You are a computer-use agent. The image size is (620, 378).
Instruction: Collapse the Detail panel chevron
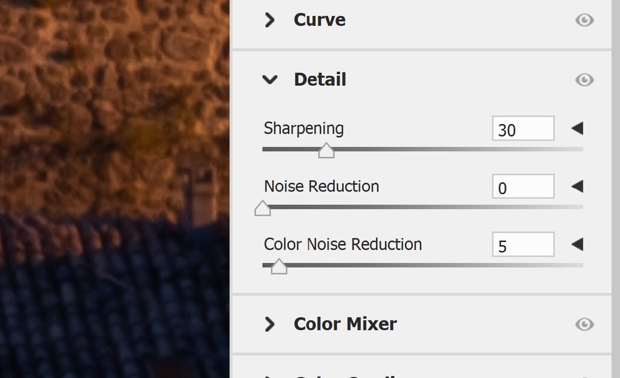point(269,80)
